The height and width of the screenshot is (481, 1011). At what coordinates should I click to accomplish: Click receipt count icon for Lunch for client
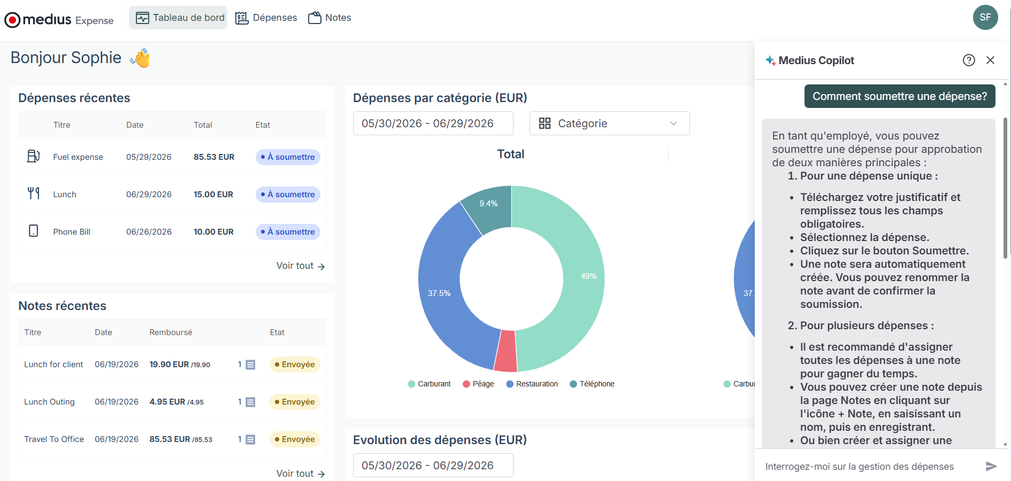click(x=250, y=364)
